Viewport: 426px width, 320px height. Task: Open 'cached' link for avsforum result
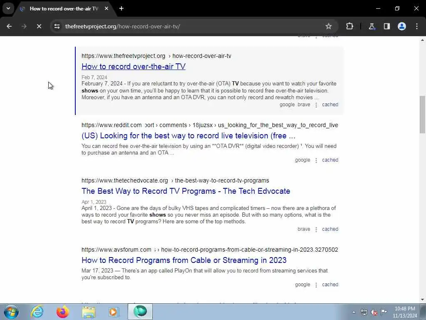coord(330,285)
